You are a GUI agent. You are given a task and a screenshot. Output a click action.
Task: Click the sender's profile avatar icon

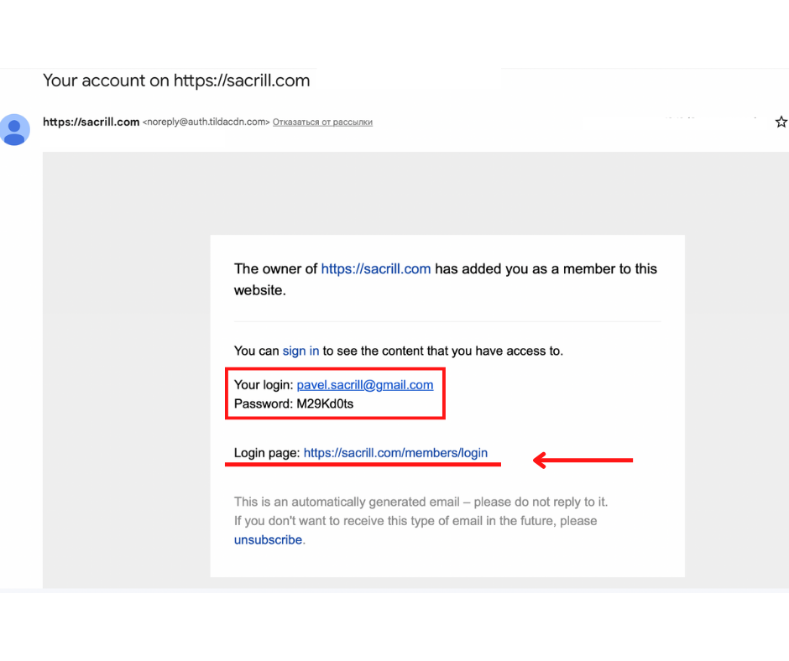tap(14, 130)
